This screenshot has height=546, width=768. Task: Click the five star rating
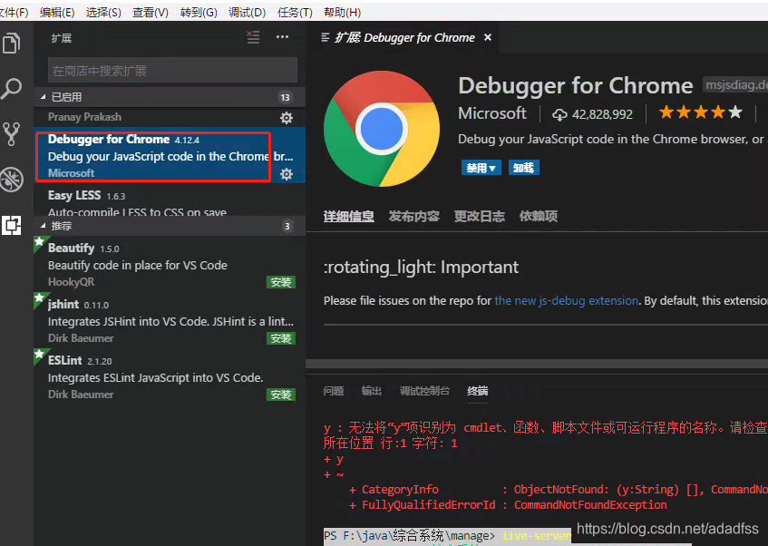(700, 112)
